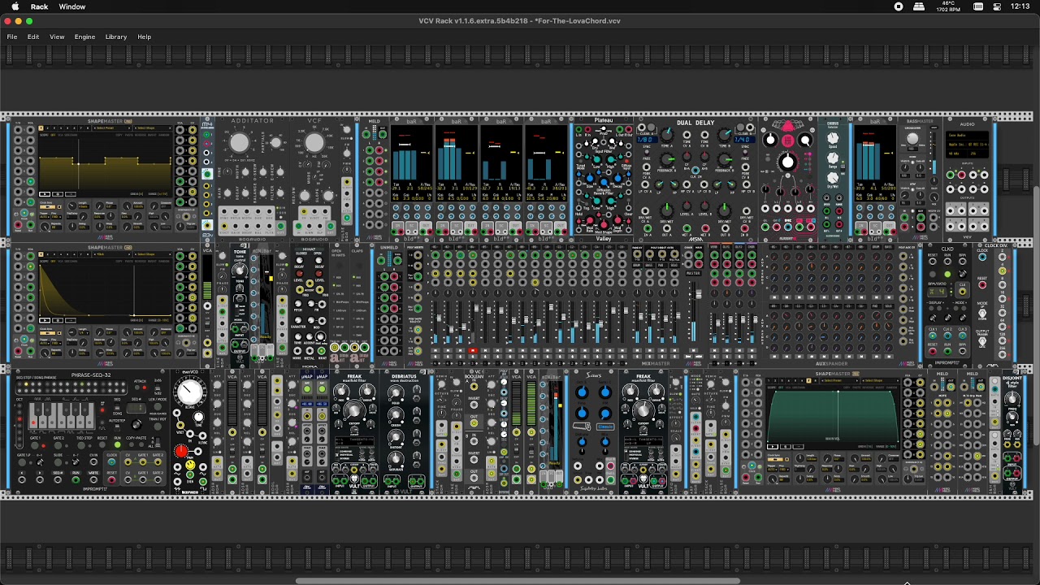Screen dimensions: 1040x585
Task: Click the Dual Delay CLK IN jack
Action: [695, 171]
